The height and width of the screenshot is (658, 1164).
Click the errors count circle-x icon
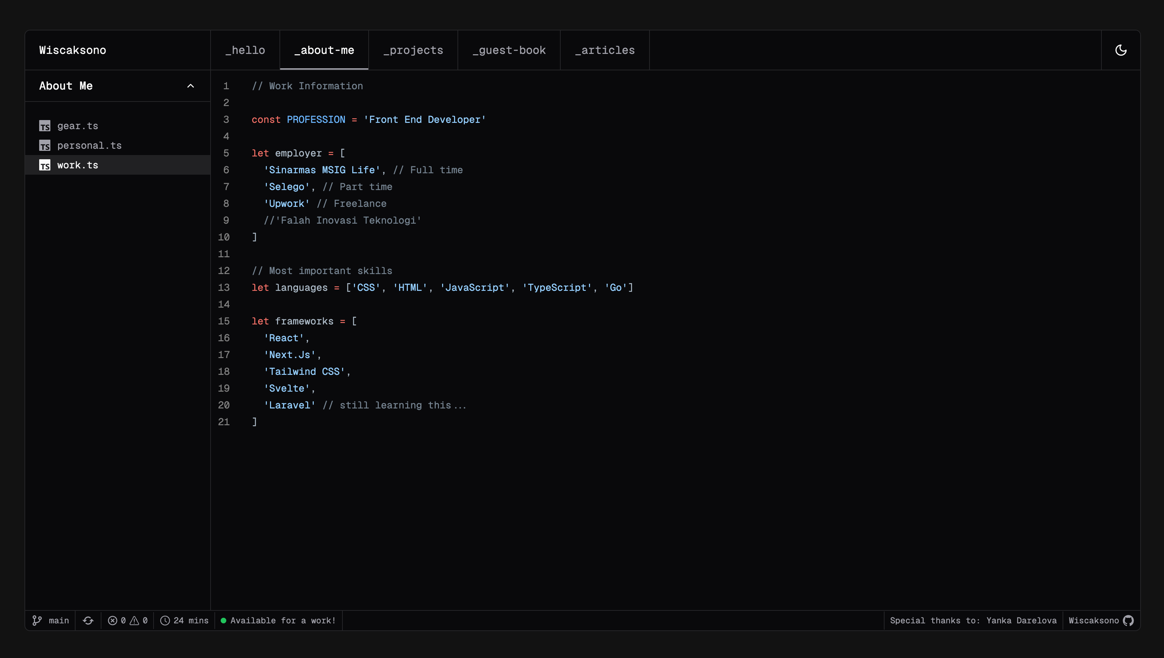click(x=113, y=621)
